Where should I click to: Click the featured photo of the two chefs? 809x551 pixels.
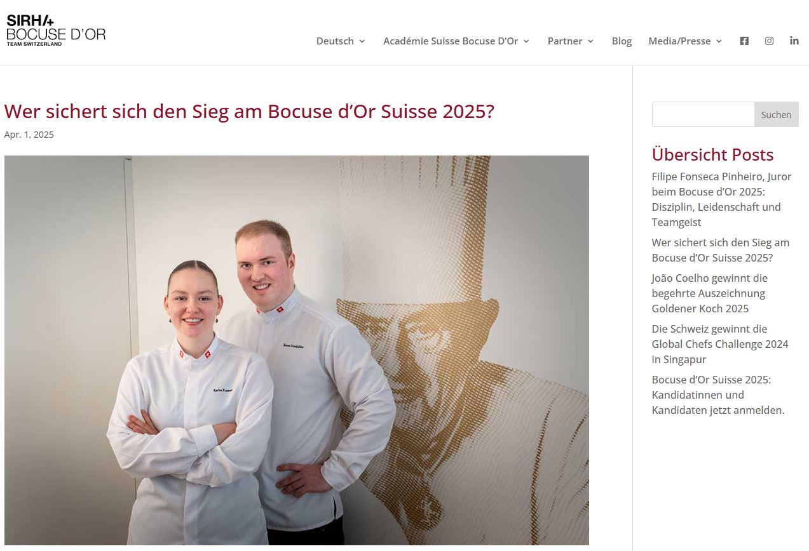pos(297,350)
